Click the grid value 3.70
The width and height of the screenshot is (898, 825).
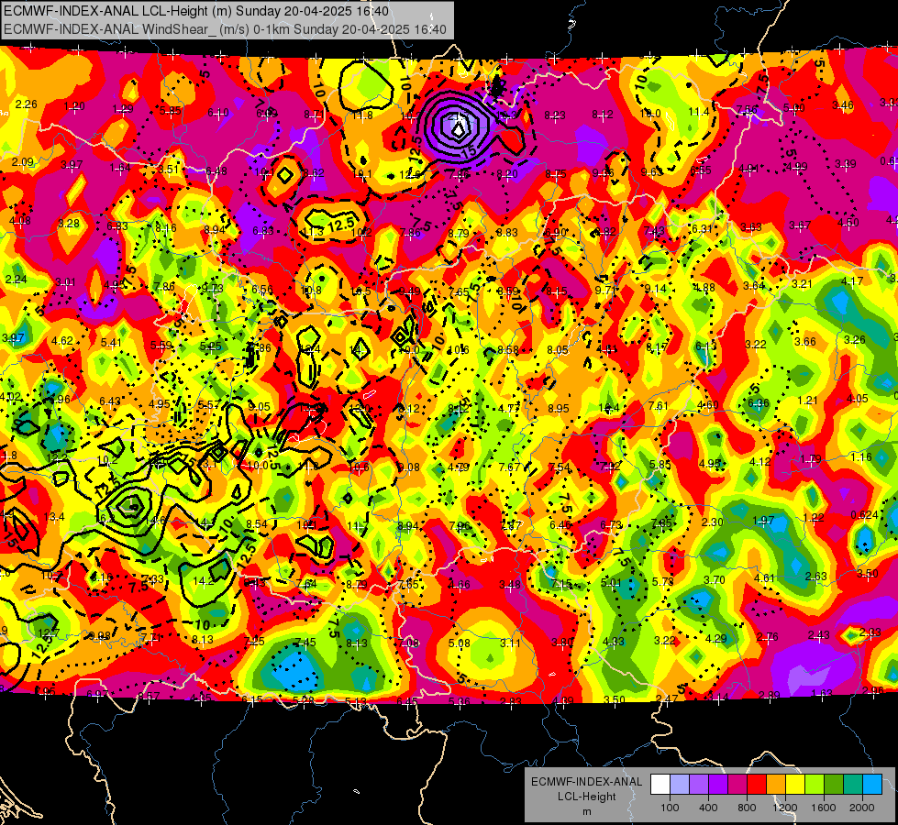point(715,580)
